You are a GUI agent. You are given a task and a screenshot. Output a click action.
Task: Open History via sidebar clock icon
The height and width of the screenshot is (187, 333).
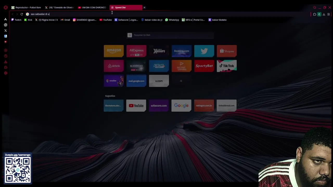tap(5, 56)
